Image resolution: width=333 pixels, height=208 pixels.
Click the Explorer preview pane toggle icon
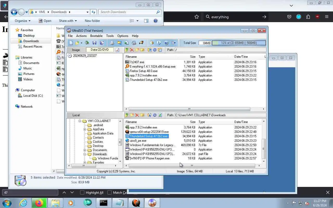coord(146,21)
